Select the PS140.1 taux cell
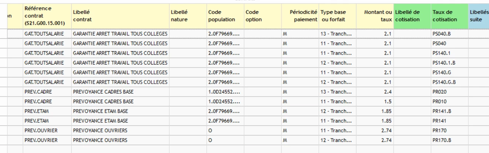 click(449, 53)
